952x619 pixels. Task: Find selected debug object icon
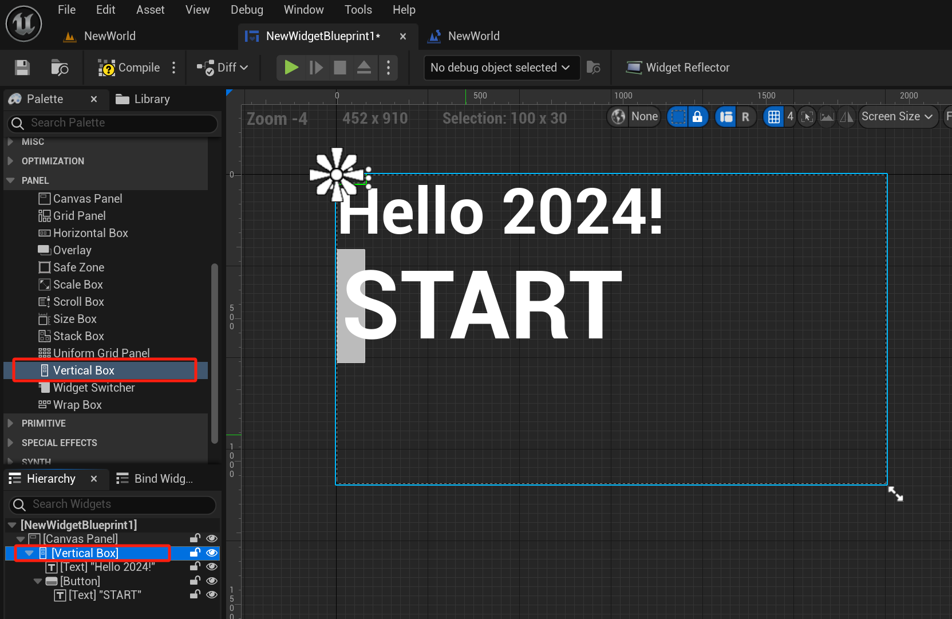coord(594,68)
